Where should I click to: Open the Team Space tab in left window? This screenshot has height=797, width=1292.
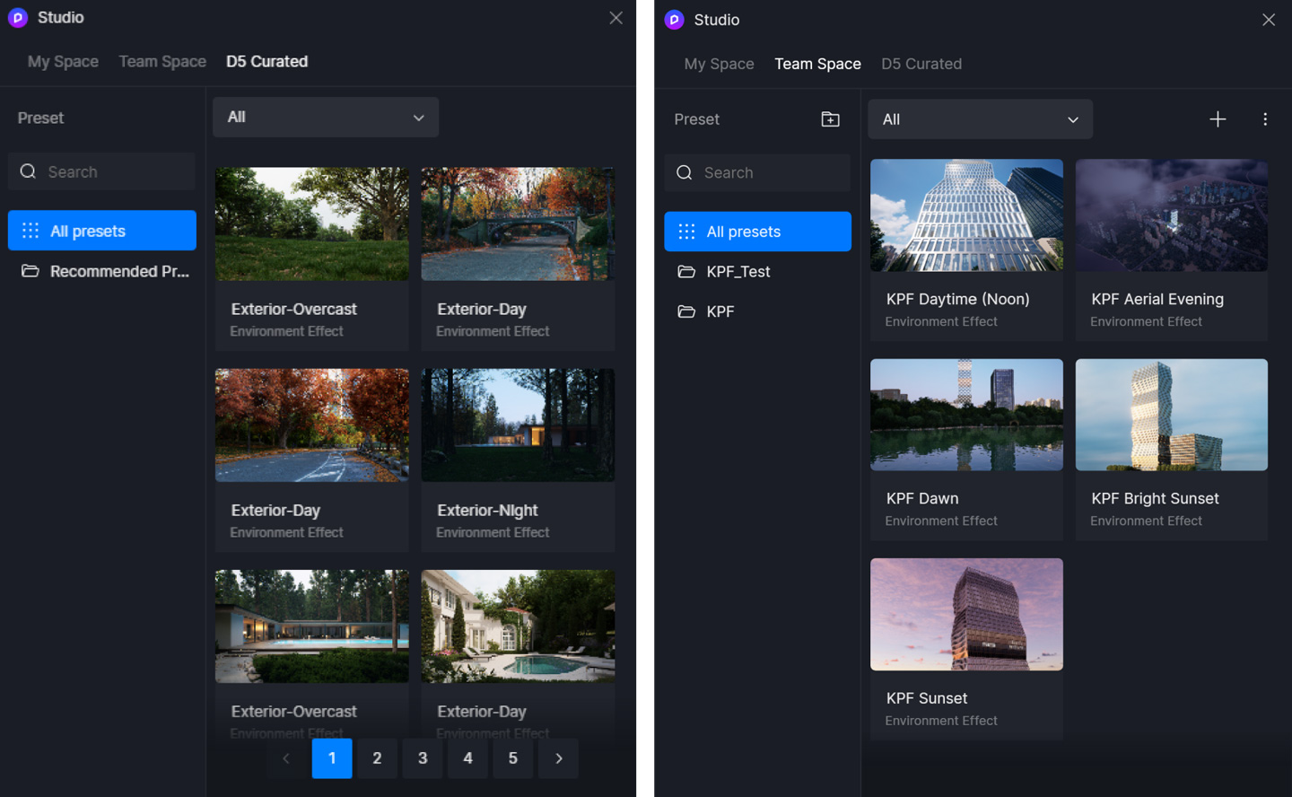[162, 62]
